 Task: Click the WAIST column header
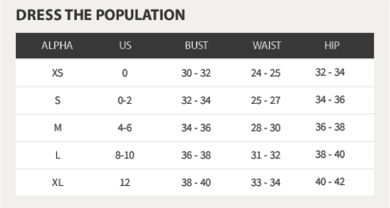pyautogui.click(x=266, y=46)
